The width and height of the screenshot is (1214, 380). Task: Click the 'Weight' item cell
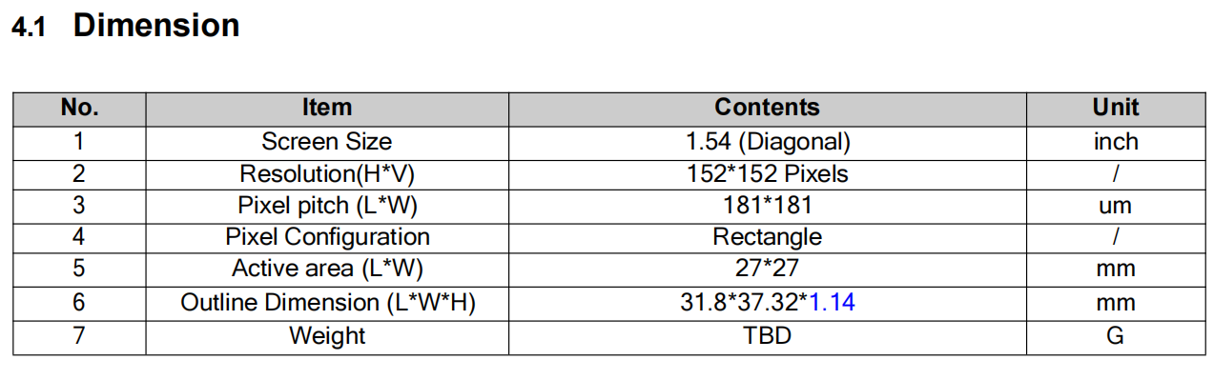click(327, 336)
